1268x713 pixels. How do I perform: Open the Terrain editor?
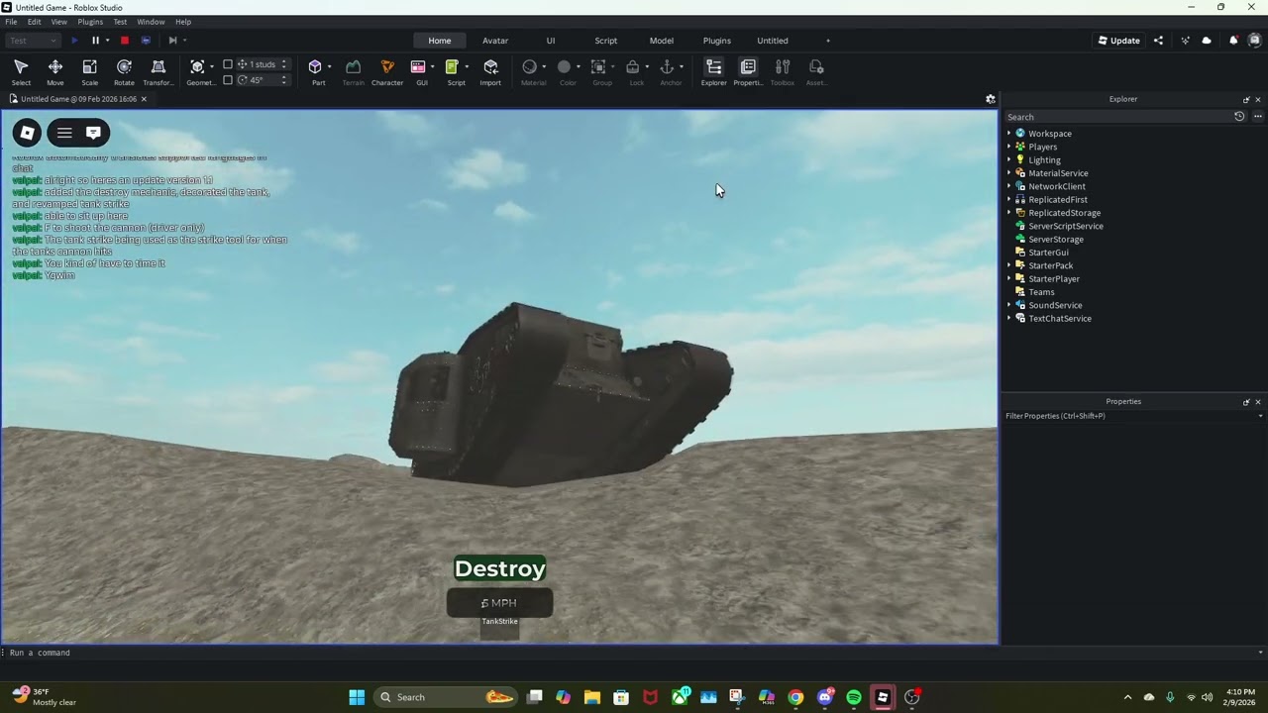353,71
